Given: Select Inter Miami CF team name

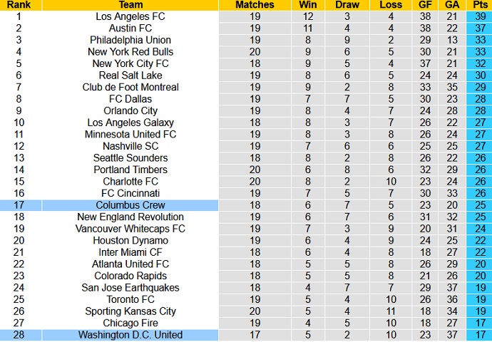Looking at the screenshot, I should click(130, 252).
